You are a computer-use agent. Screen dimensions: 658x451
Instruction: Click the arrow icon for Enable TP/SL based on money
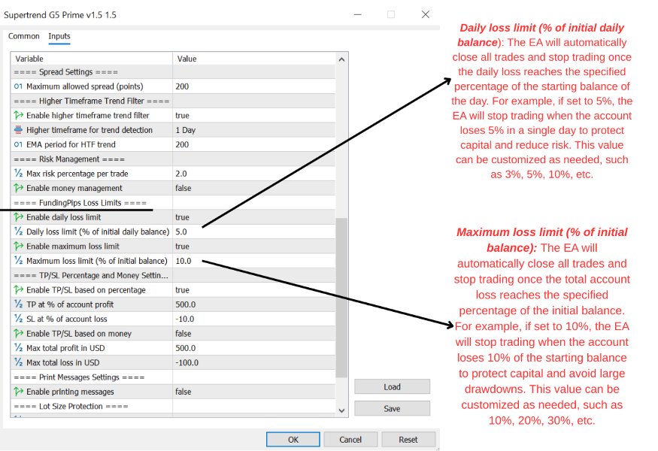pos(18,333)
